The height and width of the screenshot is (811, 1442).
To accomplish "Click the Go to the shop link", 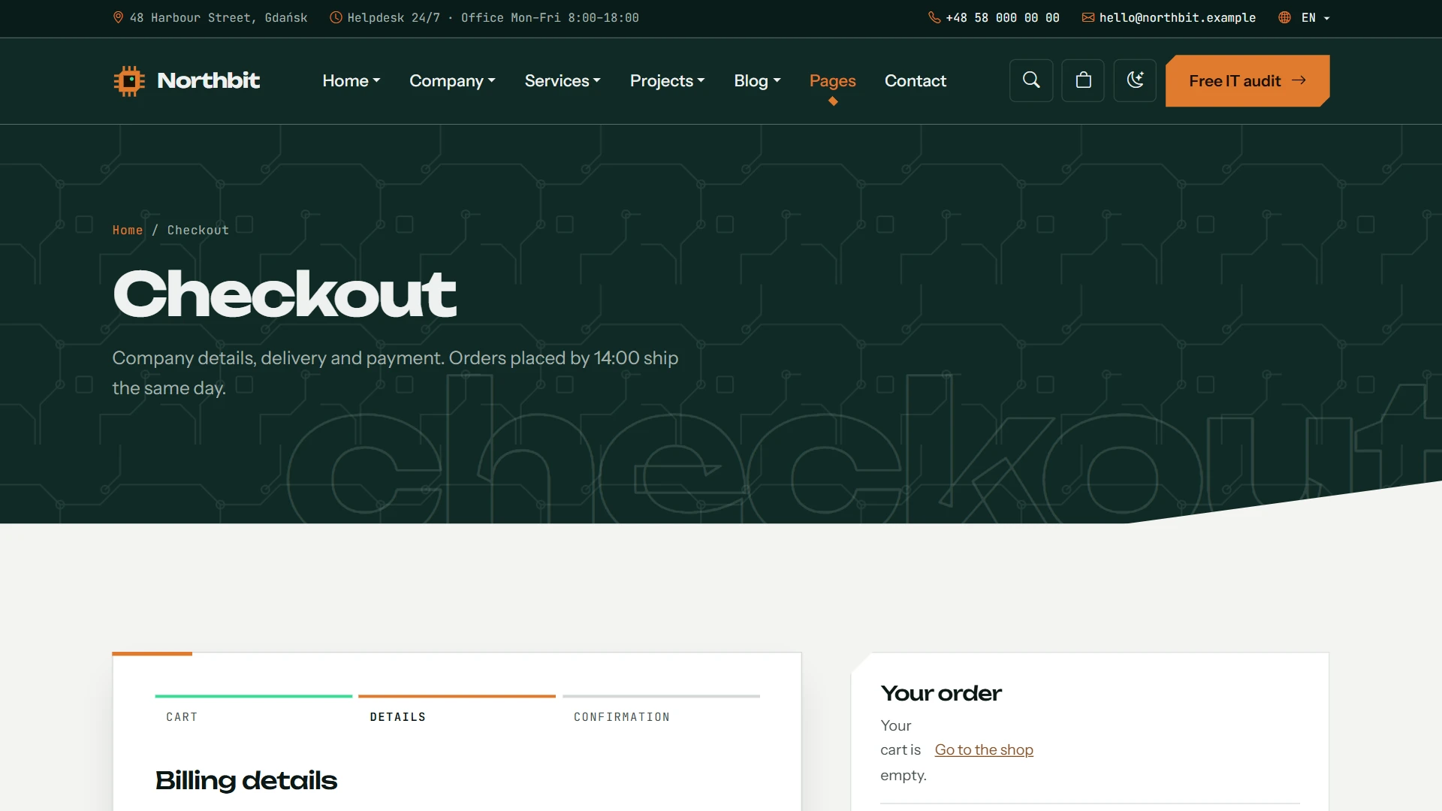I will [984, 749].
